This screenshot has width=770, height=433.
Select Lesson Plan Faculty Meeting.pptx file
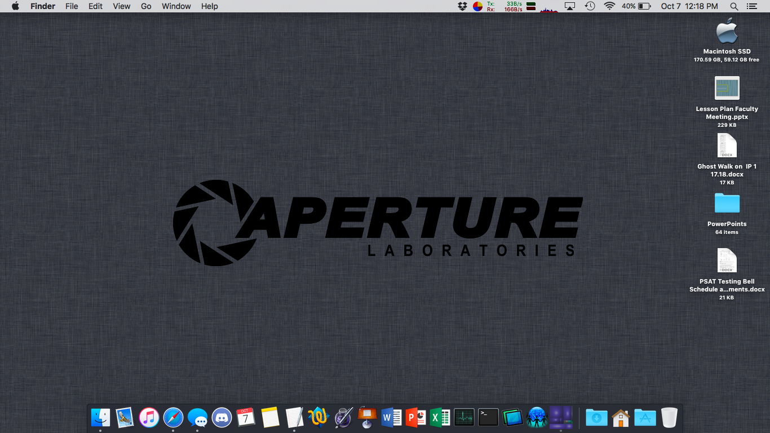[x=727, y=88]
